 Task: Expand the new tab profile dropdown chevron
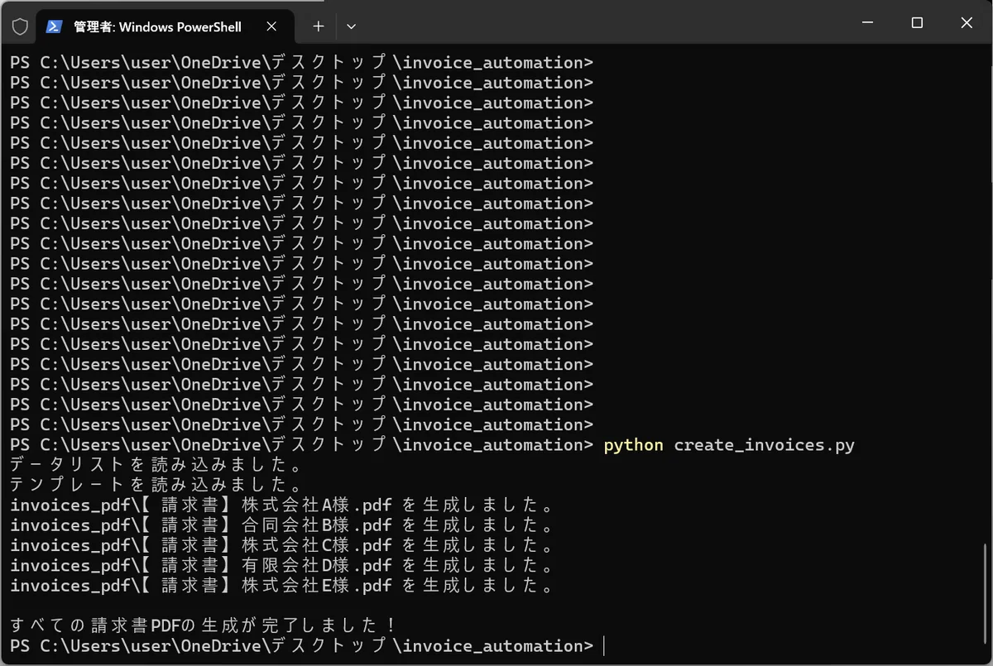(x=351, y=26)
